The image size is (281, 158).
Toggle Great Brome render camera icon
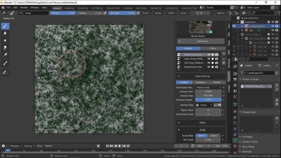point(216,67)
